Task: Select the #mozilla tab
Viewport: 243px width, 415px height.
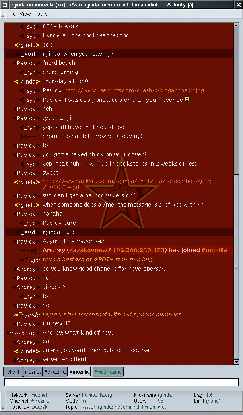Action: click(x=79, y=372)
